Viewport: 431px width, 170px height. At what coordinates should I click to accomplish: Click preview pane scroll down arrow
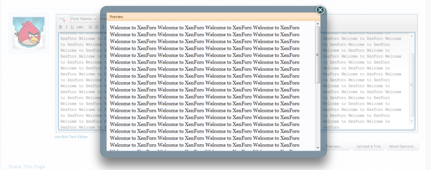tap(318, 147)
